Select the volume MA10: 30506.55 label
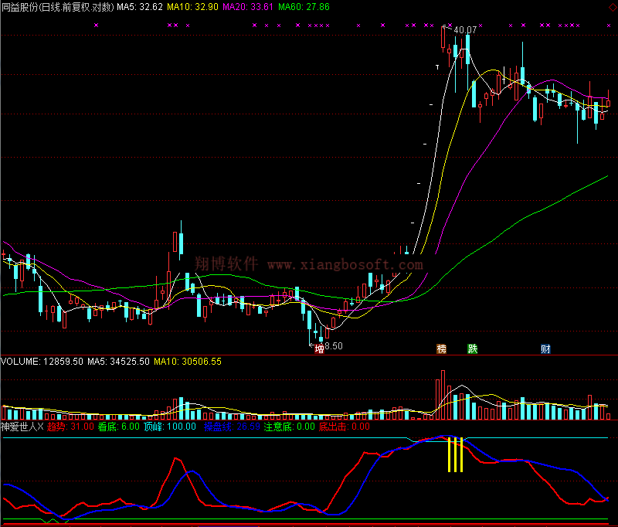This screenshot has height=527, width=618. tap(188, 362)
